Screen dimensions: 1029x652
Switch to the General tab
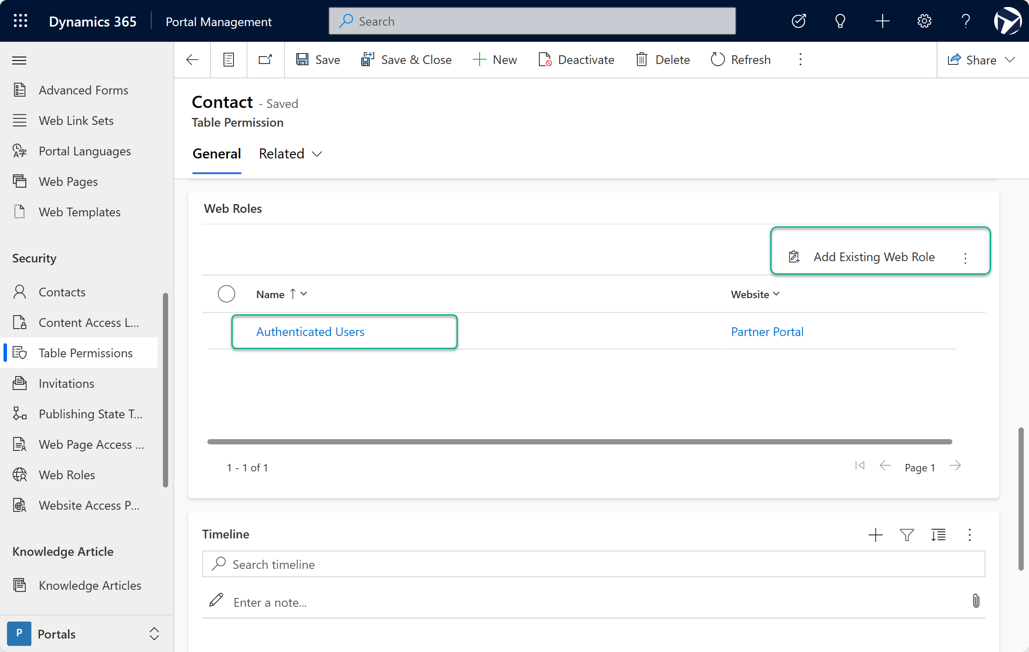(x=217, y=154)
